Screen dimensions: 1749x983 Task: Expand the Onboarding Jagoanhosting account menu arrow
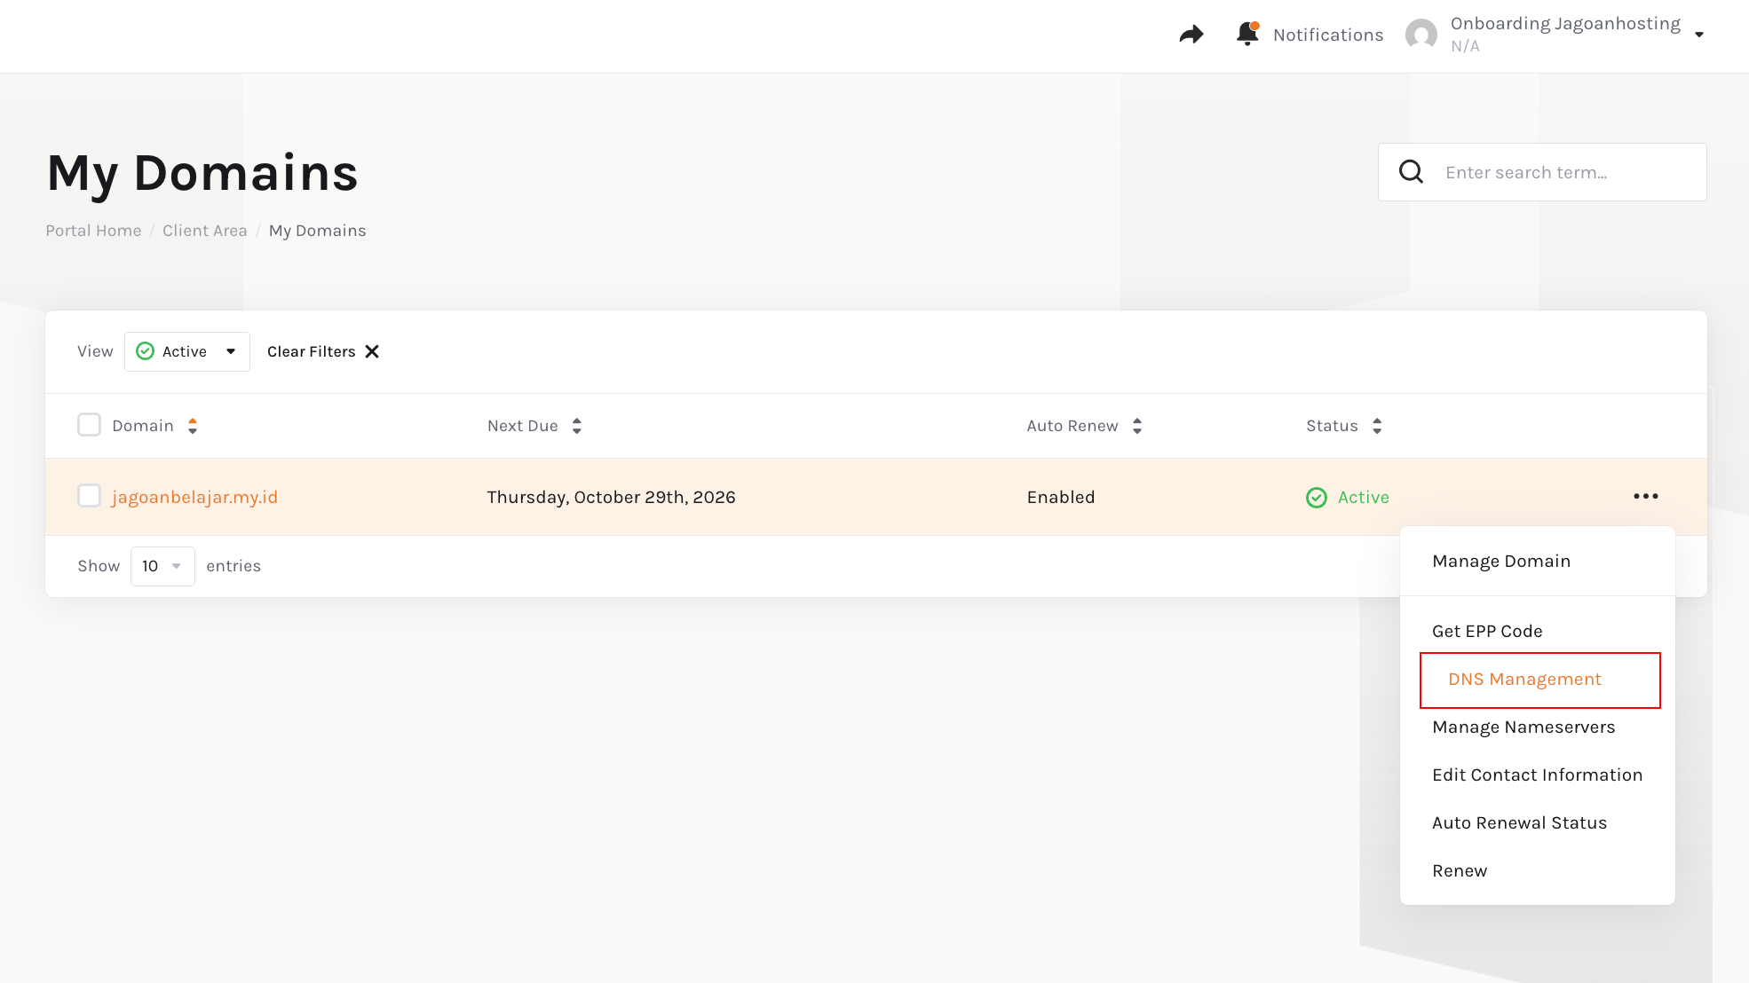pos(1699,35)
